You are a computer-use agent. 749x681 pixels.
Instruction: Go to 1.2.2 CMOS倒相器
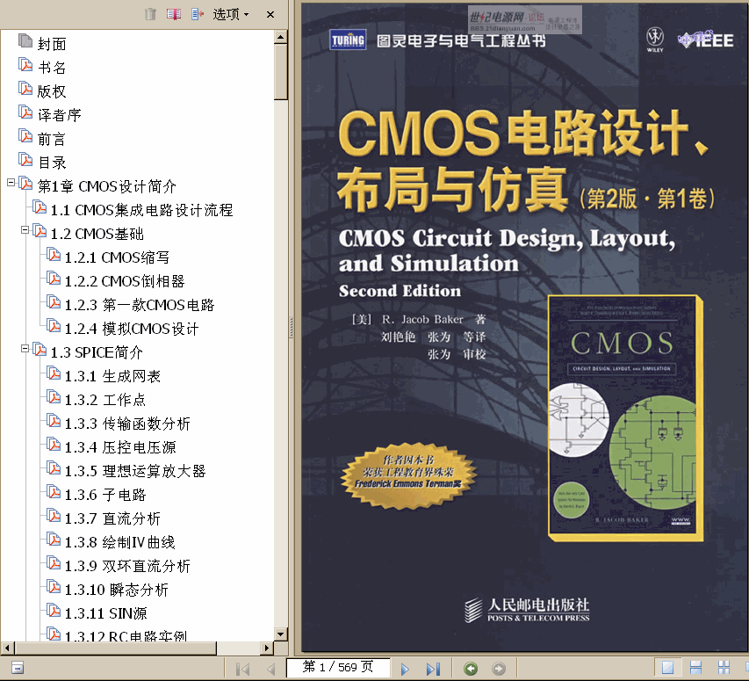[125, 281]
